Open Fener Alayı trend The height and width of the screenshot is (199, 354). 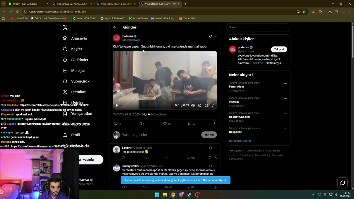pyautogui.click(x=236, y=87)
